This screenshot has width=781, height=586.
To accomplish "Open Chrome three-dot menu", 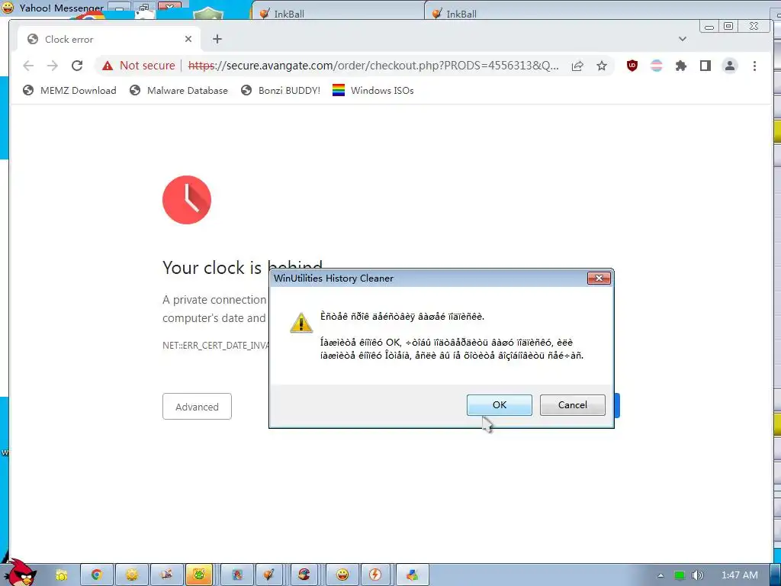I will (x=754, y=66).
